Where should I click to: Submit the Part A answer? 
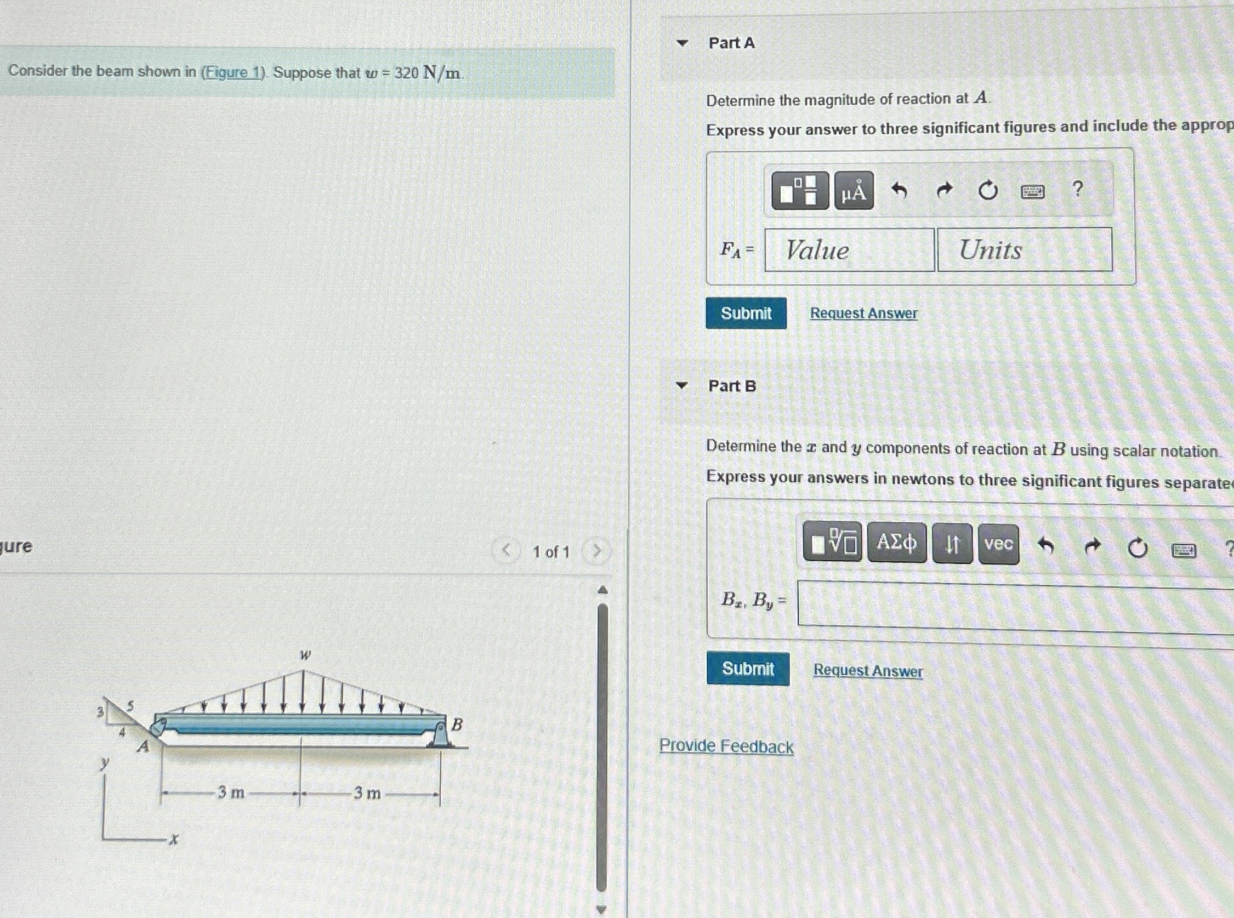(747, 313)
